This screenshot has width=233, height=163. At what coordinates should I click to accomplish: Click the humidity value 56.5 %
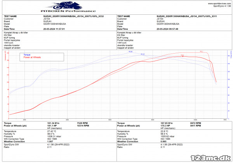pos(164,134)
